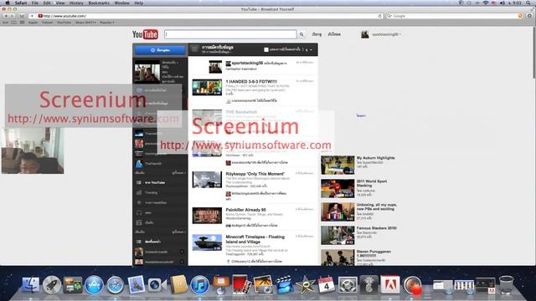
Task: Open the Safari menu
Action: 21,3
